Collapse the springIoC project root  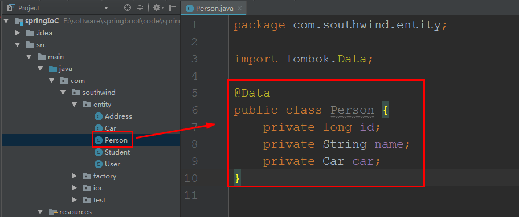tap(6, 21)
